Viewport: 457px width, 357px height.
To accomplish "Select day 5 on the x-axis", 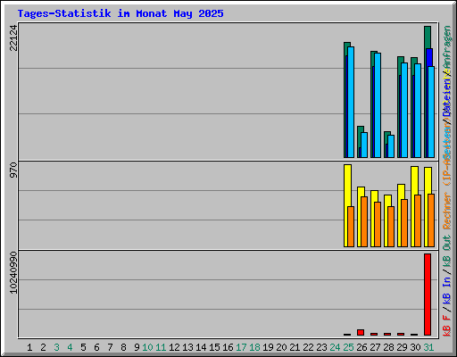I will pyautogui.click(x=83, y=347).
